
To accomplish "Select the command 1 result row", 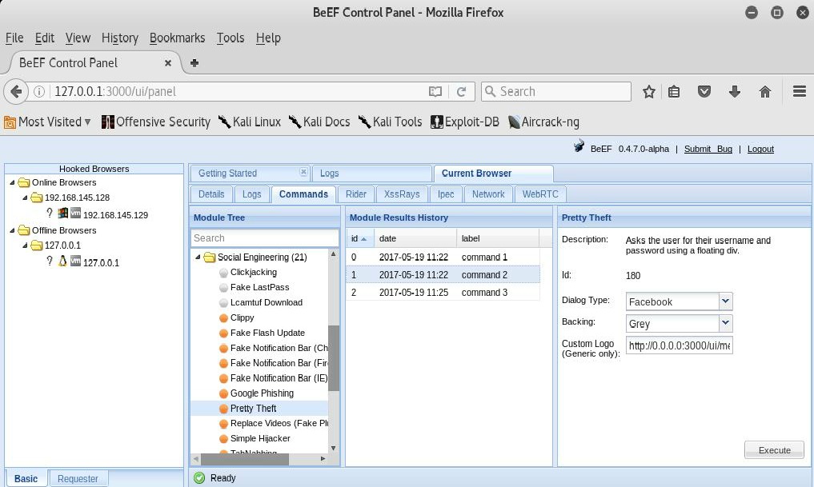I will click(x=443, y=257).
